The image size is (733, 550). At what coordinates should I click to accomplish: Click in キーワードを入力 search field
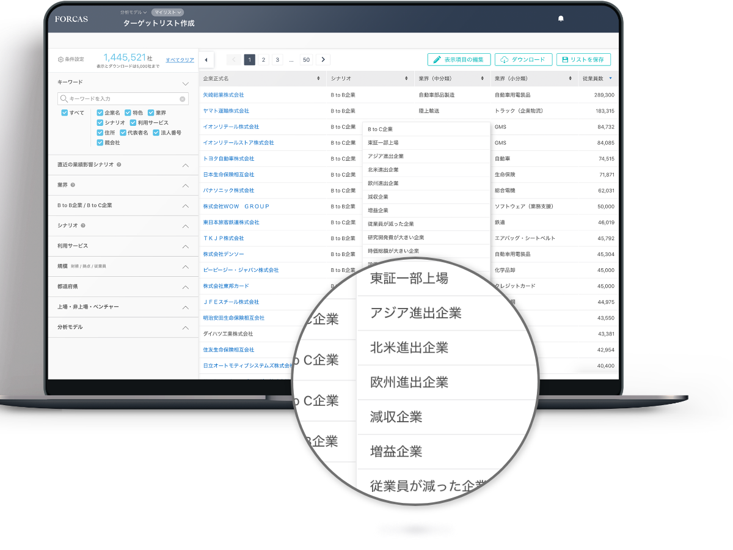[x=123, y=98]
